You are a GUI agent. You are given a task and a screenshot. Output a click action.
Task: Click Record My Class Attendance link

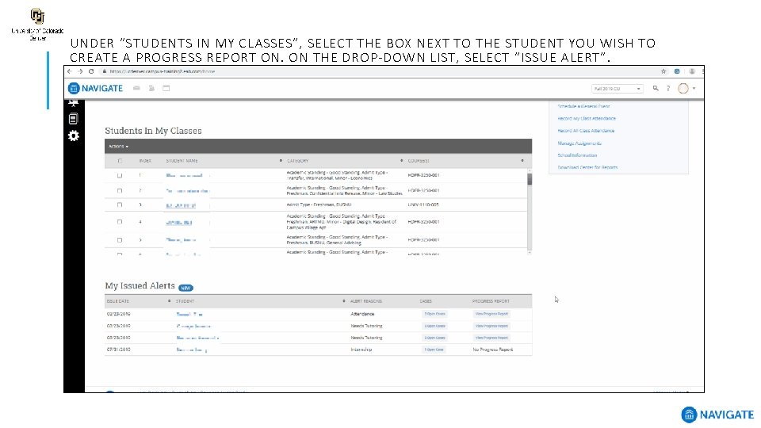pos(587,118)
